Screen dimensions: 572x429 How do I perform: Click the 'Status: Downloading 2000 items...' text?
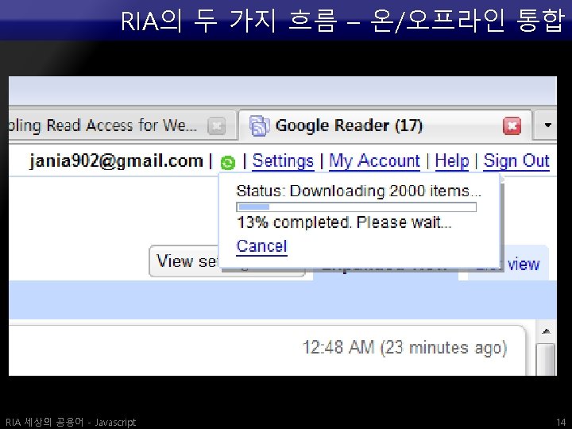pos(358,191)
